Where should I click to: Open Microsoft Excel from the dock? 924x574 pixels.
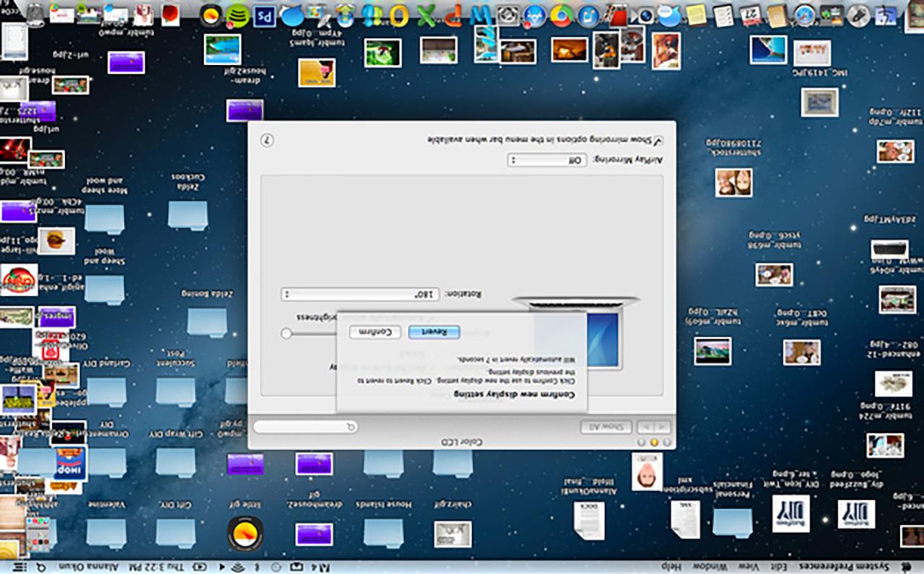click(x=426, y=14)
